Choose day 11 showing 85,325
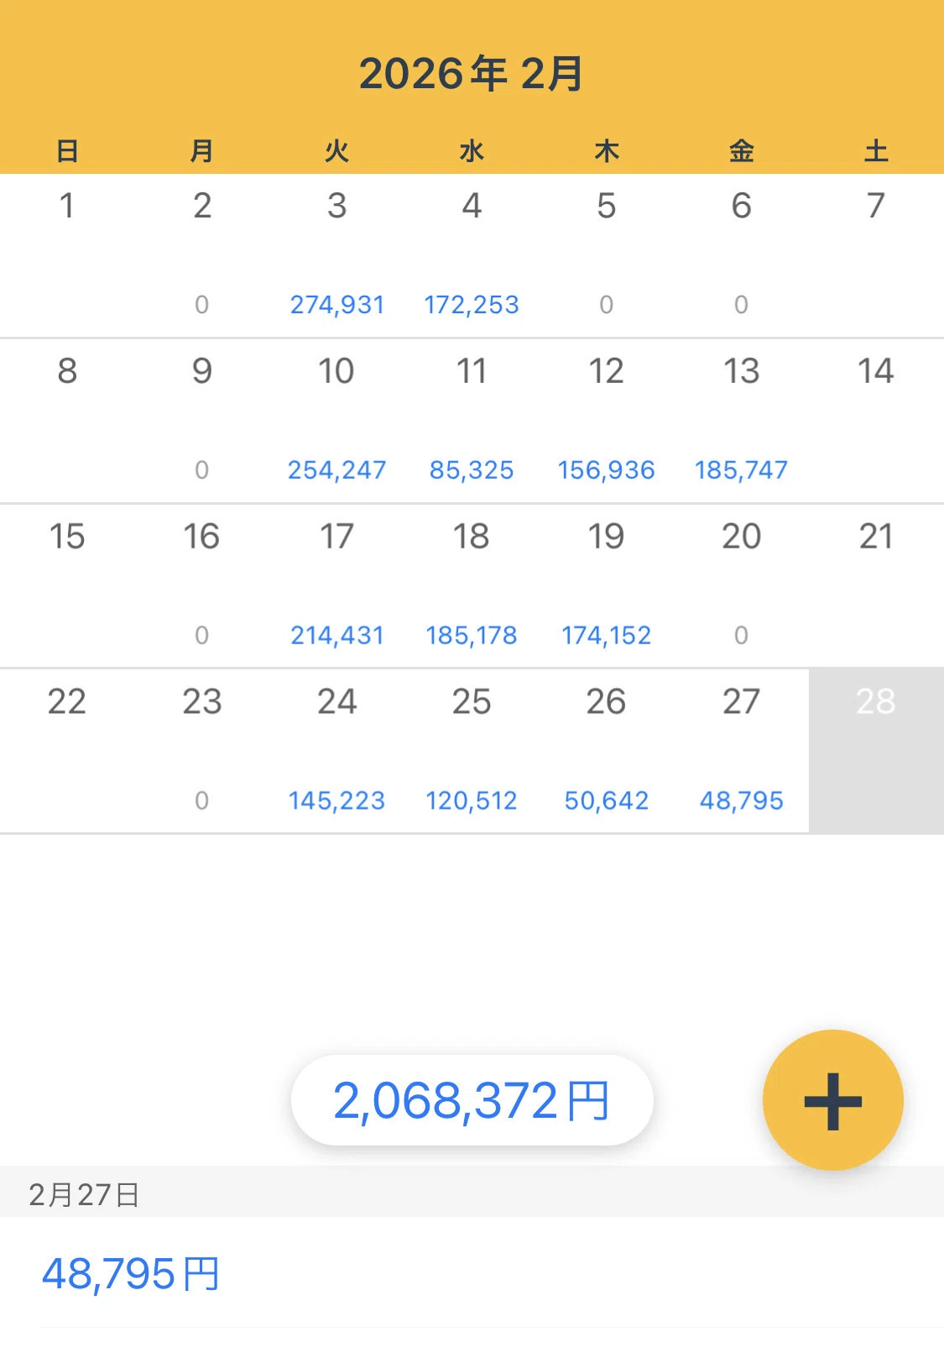Screen dimensions: 944x1358 pyautogui.click(x=472, y=421)
